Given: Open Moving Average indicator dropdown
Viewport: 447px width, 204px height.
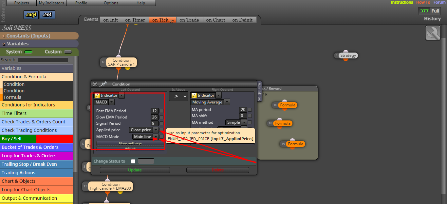Looking at the screenshot, I should click(227, 102).
